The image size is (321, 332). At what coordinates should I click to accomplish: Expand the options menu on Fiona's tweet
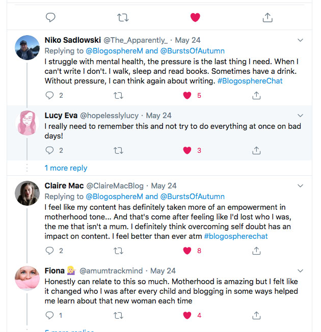click(x=300, y=271)
